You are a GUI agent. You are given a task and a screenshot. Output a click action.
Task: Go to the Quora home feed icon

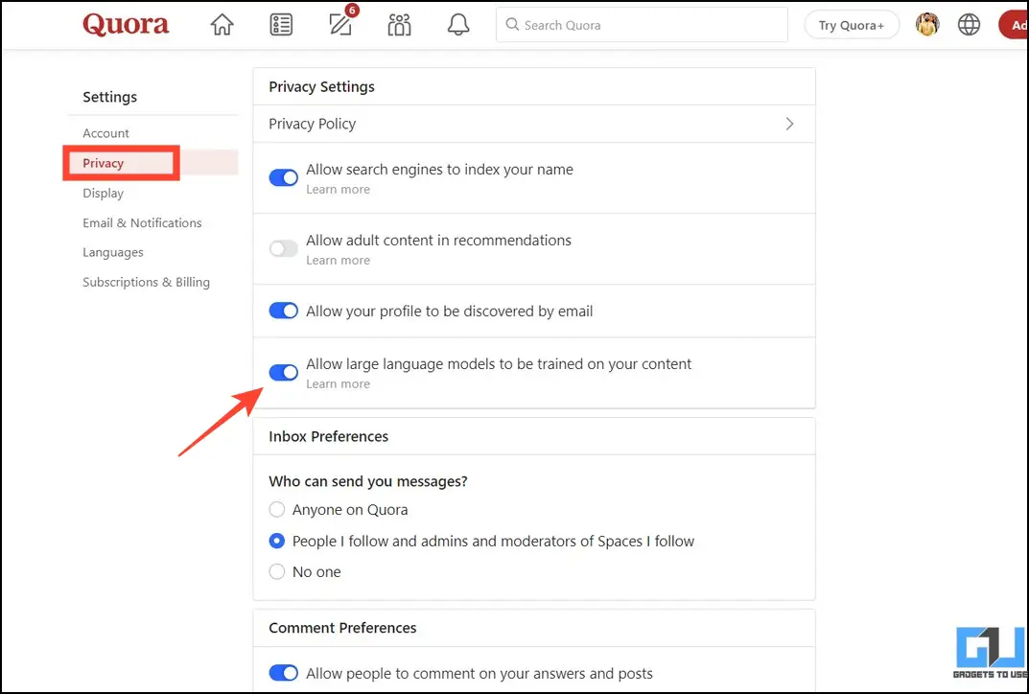coord(222,25)
